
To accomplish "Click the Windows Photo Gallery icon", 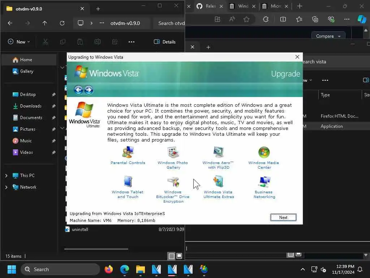I will (173, 152).
